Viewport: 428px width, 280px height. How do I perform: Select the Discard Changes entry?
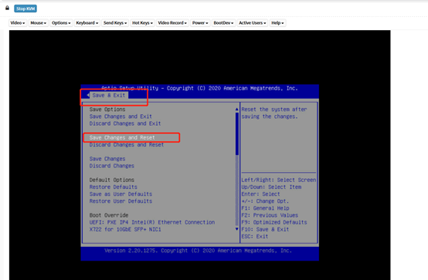pos(112,166)
